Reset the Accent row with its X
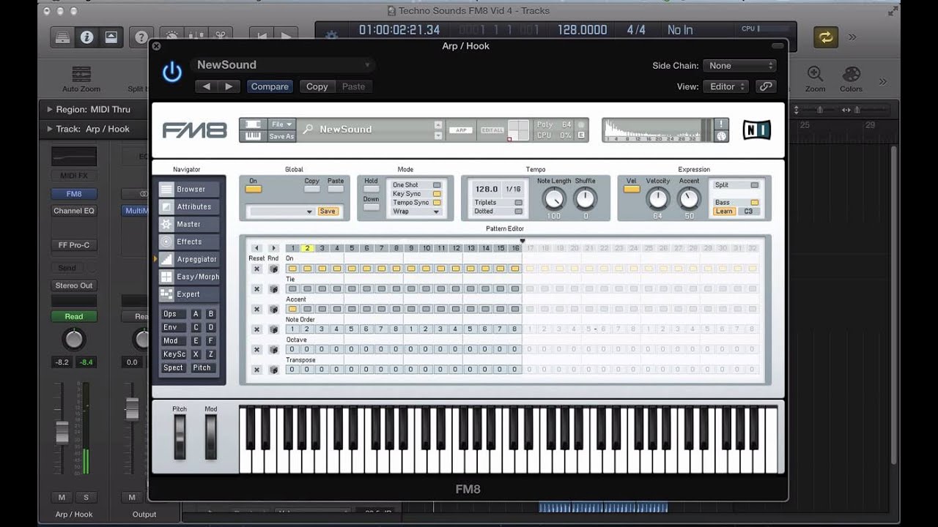The image size is (938, 527). (256, 309)
